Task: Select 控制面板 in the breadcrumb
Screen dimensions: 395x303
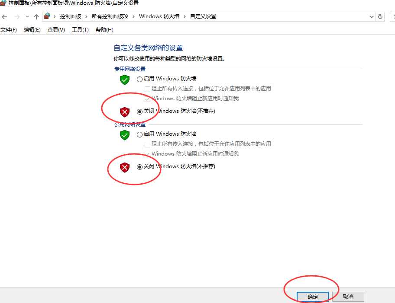Action: click(x=71, y=16)
